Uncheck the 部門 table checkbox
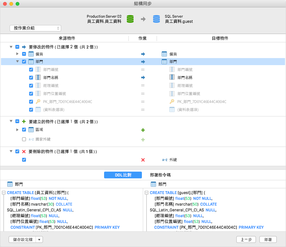286x247 pixels. [x=24, y=62]
